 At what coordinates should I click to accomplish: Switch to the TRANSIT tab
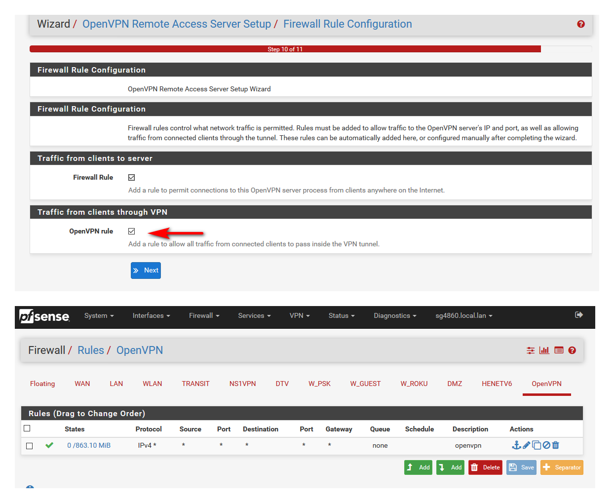(196, 384)
